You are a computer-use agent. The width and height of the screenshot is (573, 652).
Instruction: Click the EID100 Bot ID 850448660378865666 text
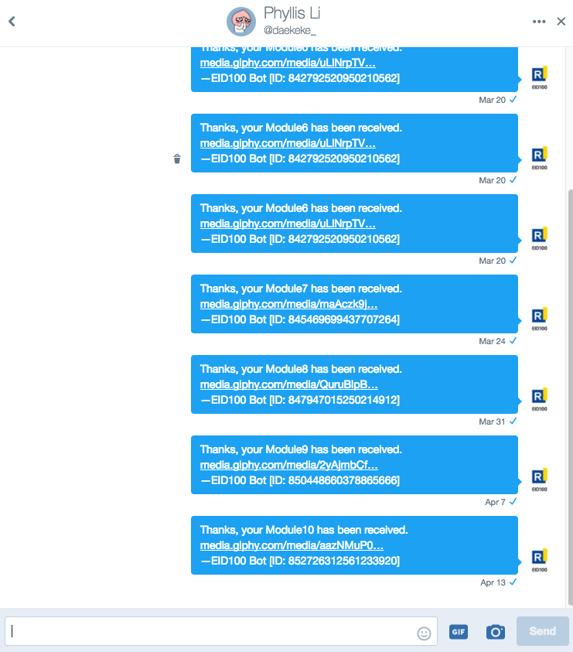tap(300, 480)
